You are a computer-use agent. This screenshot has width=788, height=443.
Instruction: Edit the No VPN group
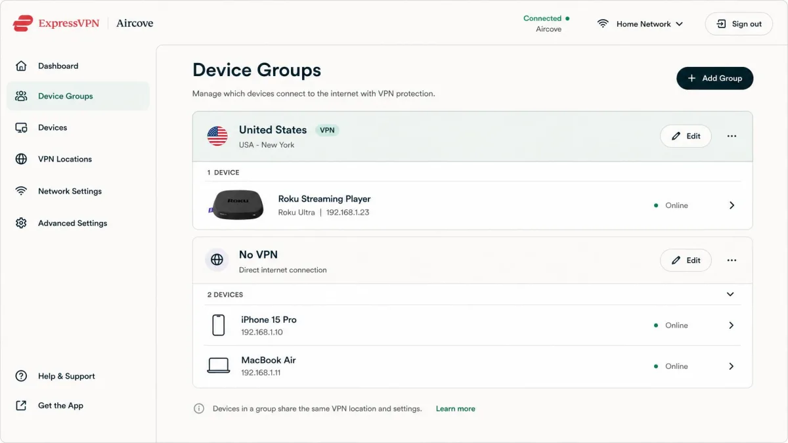click(x=686, y=261)
